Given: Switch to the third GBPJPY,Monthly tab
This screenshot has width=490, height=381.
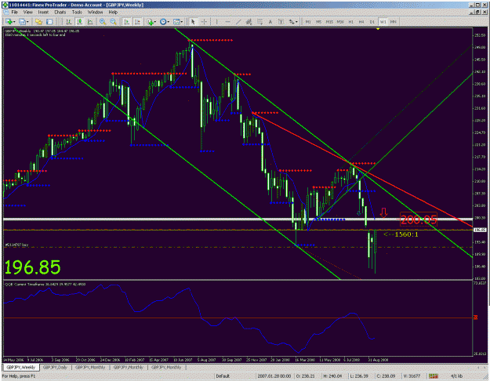Looking at the screenshot, I should 166,367.
